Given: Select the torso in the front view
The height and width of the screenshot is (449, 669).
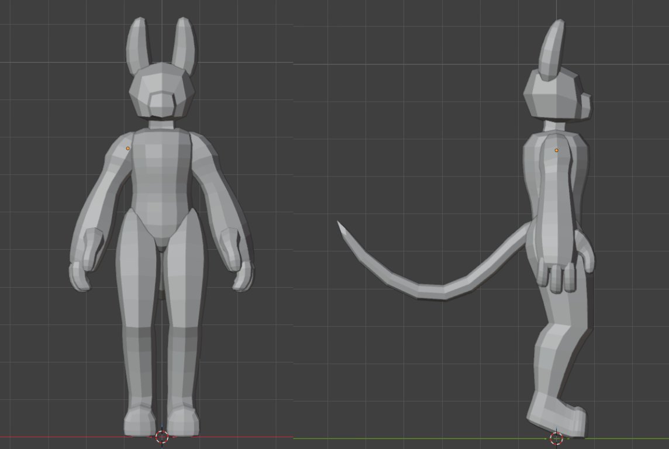Looking at the screenshot, I should (161, 186).
